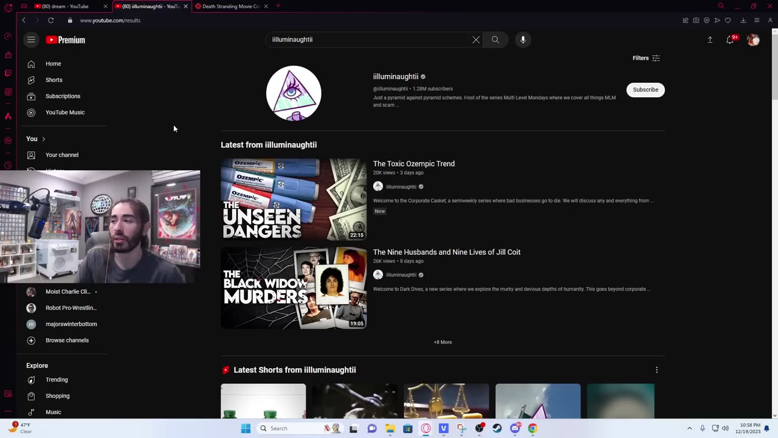Open browser tab search magnifier

tap(721, 6)
